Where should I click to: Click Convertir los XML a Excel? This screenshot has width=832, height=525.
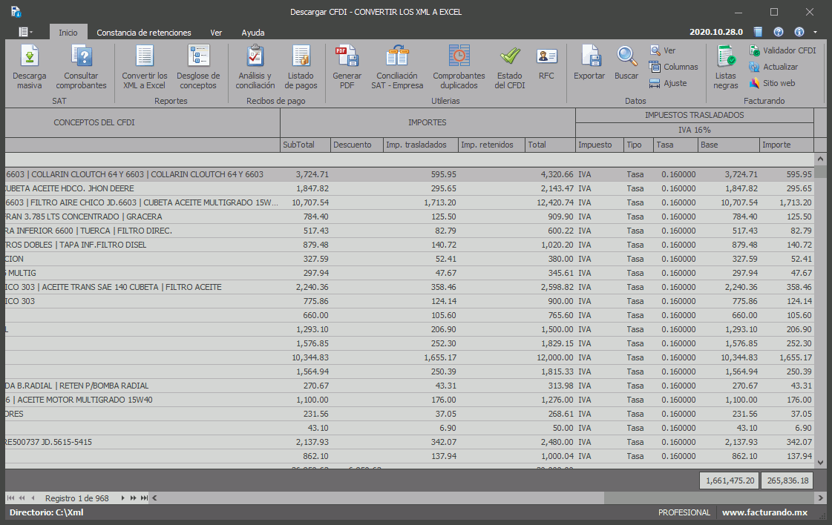coord(145,67)
